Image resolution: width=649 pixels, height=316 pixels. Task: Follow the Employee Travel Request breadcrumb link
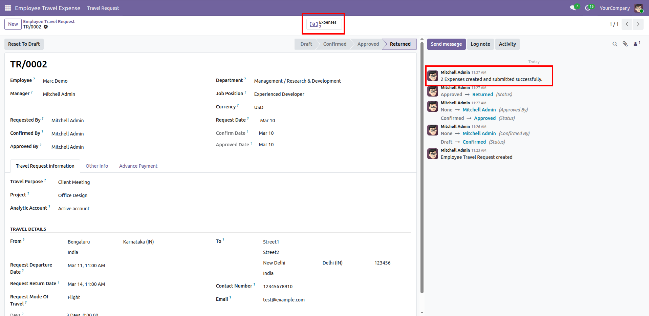click(49, 21)
